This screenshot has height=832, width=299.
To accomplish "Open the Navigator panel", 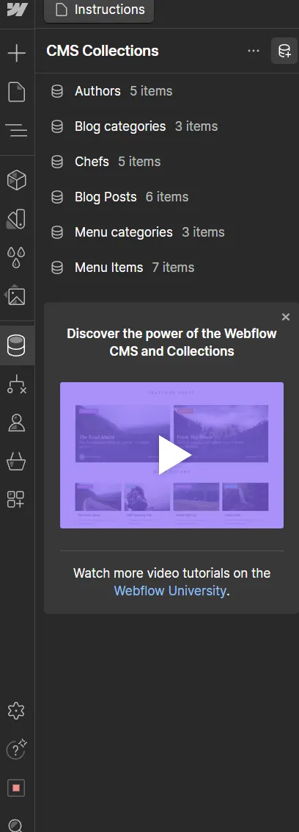I will [17, 130].
